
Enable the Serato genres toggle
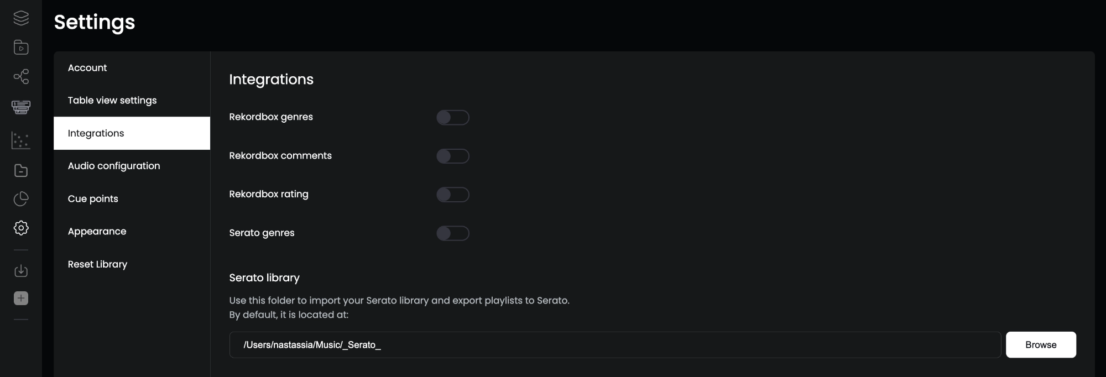click(x=453, y=233)
